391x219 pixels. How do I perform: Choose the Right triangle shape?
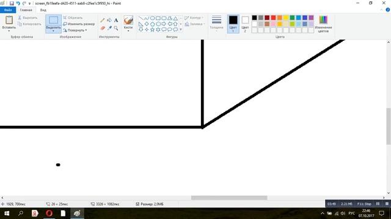pyautogui.click(x=141, y=24)
